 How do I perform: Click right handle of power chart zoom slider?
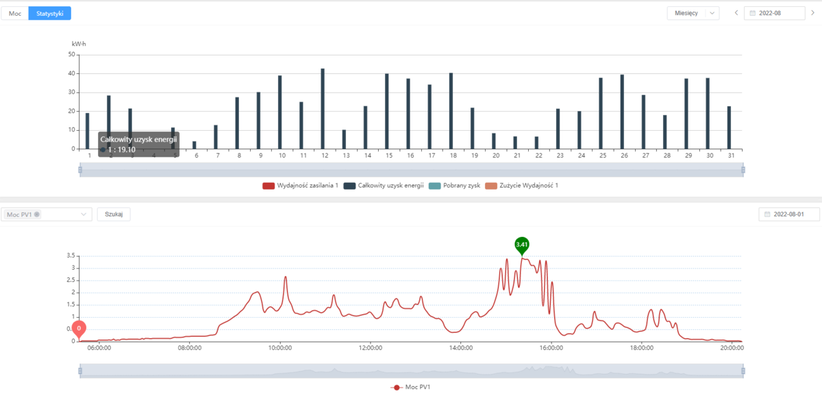pyautogui.click(x=743, y=371)
